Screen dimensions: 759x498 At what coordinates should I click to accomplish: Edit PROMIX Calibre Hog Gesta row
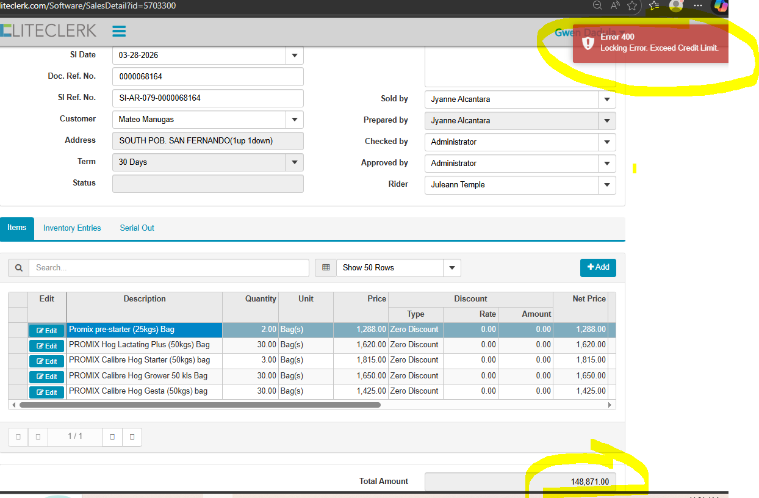(46, 392)
